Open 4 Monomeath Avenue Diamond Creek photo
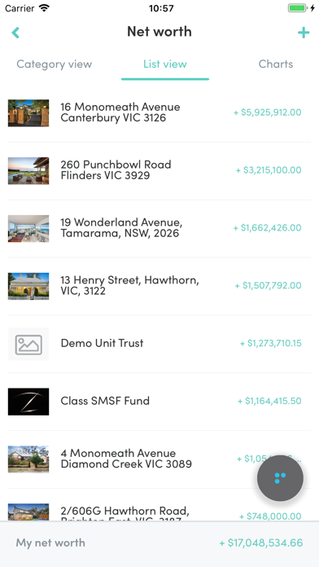 (28, 459)
